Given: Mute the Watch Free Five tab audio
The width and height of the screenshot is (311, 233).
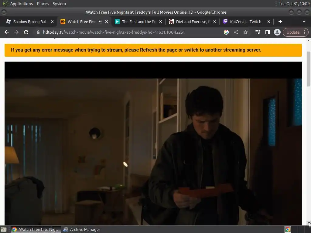Looking at the screenshot, I should pyautogui.click(x=100, y=22).
